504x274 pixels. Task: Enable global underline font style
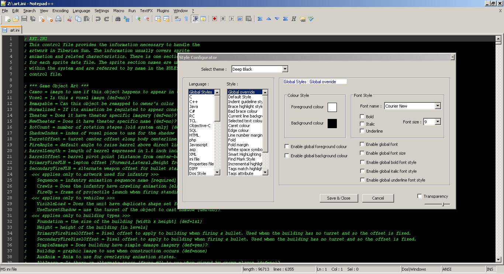362,180
